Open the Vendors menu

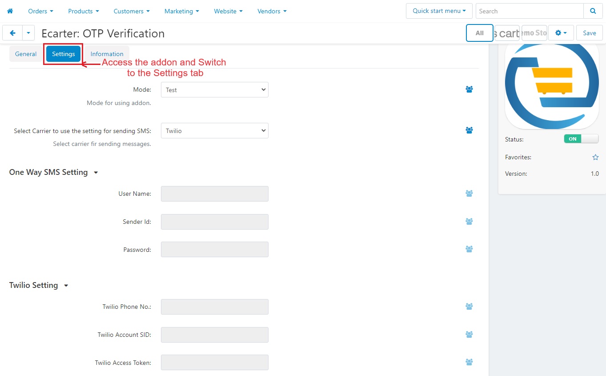point(272,11)
